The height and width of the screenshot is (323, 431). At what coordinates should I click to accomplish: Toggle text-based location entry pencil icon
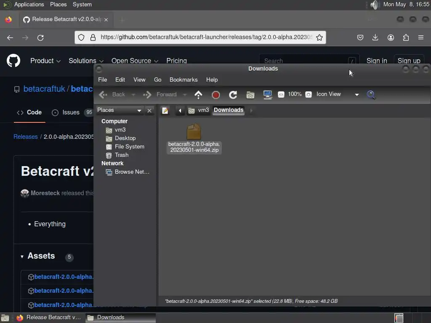click(x=165, y=111)
